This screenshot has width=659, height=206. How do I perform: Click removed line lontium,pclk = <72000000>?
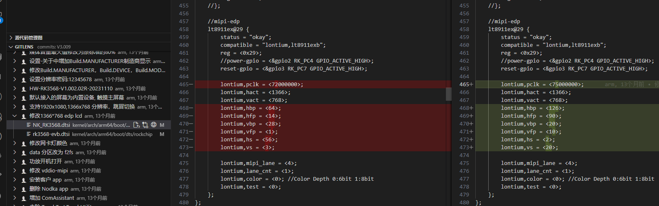point(262,85)
